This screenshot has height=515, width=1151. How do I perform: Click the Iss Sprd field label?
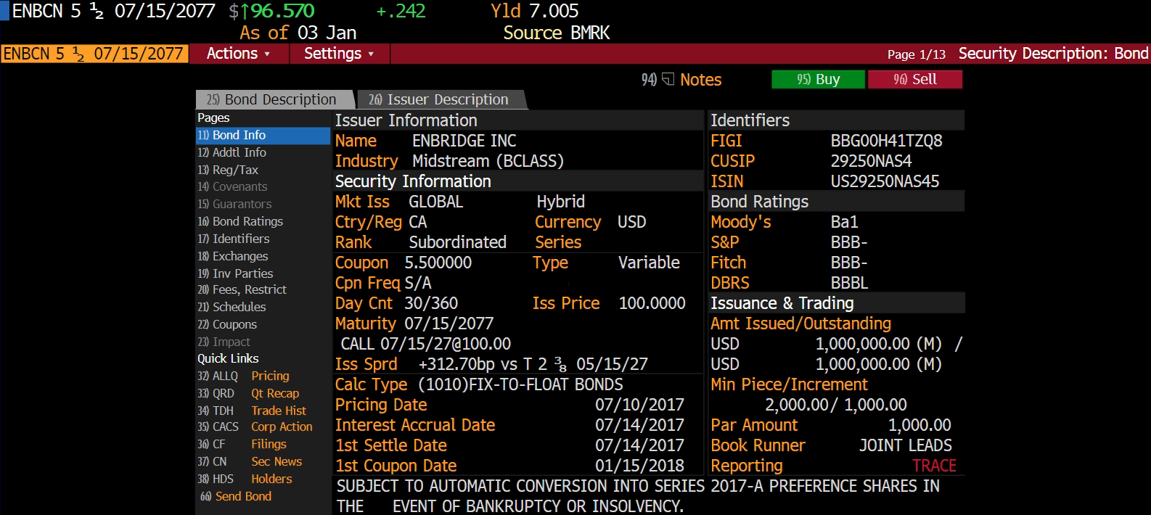point(366,364)
